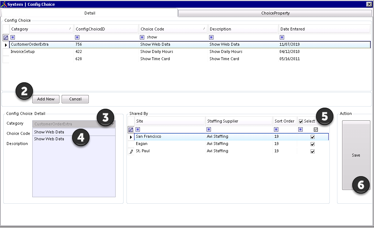
Task: Open the Category dropdown CustomerOrderExtra
Action: [x=74, y=124]
